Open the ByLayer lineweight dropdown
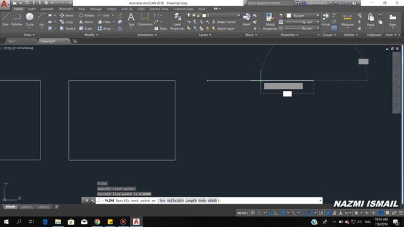404x227 pixels. (x=302, y=22)
